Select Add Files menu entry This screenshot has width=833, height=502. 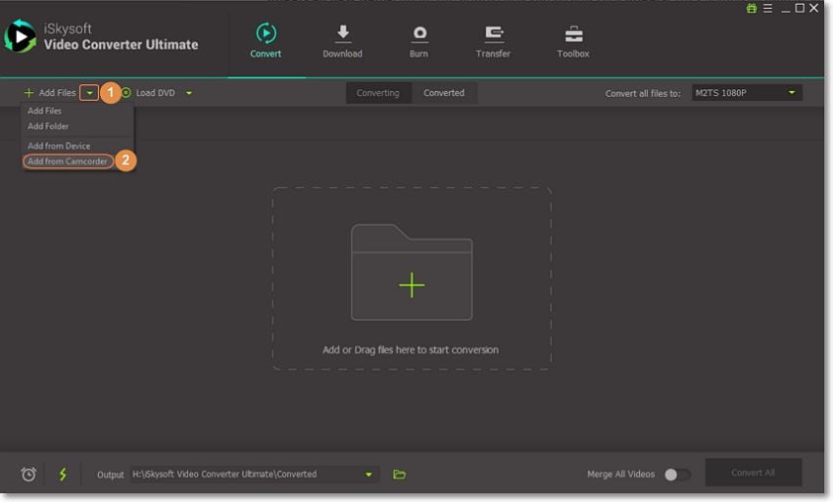45,111
